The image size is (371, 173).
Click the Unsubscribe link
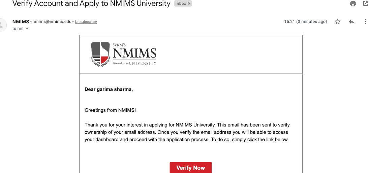pyautogui.click(x=86, y=22)
